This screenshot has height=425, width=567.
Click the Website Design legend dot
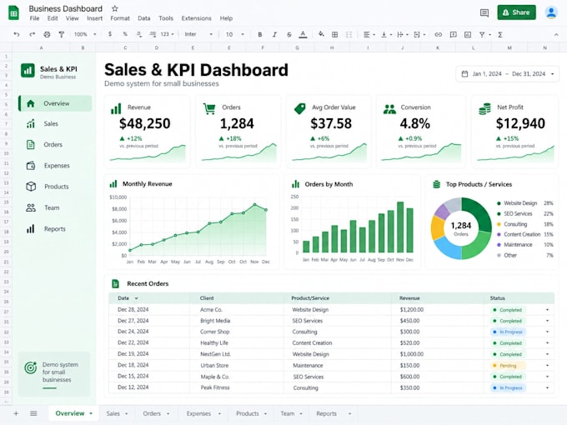click(499, 203)
